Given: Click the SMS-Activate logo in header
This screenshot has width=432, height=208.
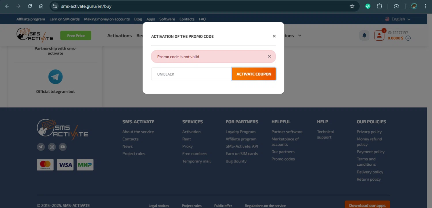Looking at the screenshot, I should 35,35.
